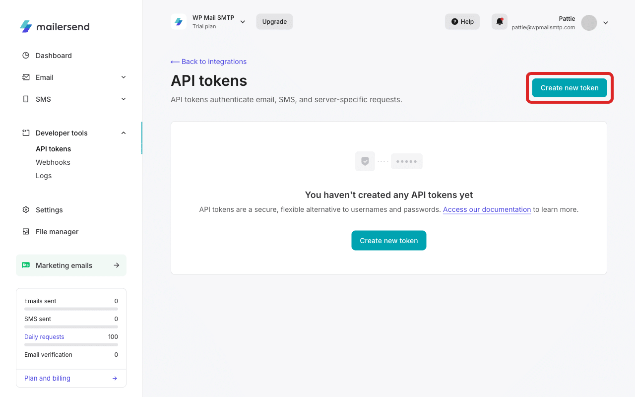Screen dimensions: 635x397
Task: Open notifications via the bell icon
Action: point(499,21)
